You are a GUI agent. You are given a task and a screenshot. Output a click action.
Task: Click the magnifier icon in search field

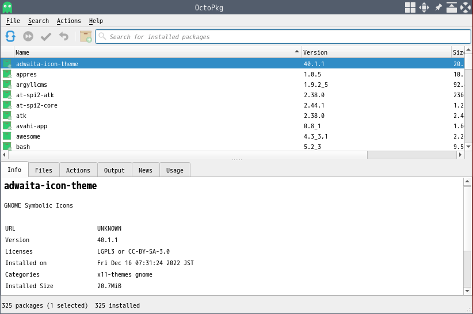[x=102, y=36]
